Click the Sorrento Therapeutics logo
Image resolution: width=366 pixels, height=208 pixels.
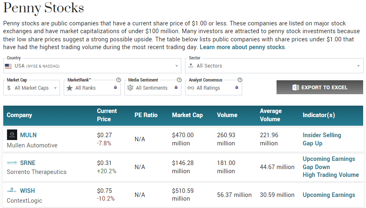pyautogui.click(x=12, y=163)
